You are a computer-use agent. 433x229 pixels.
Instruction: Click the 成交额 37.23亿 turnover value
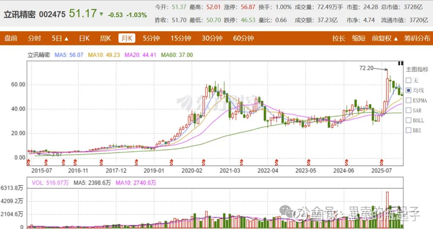pos(327,20)
